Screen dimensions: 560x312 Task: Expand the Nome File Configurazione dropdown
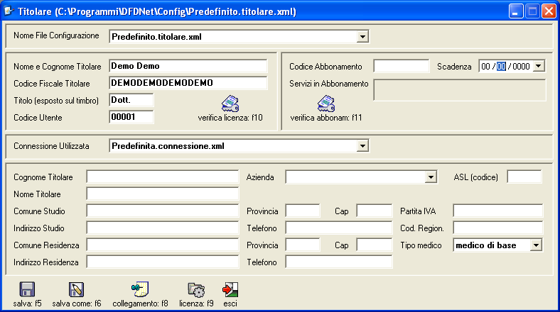(362, 36)
